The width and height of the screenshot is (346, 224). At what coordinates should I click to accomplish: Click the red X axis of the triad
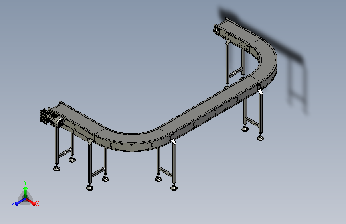click(x=31, y=202)
